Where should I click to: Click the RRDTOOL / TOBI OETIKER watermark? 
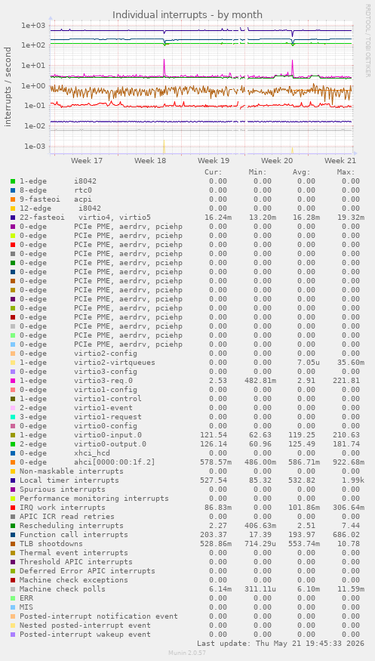pos(368,41)
